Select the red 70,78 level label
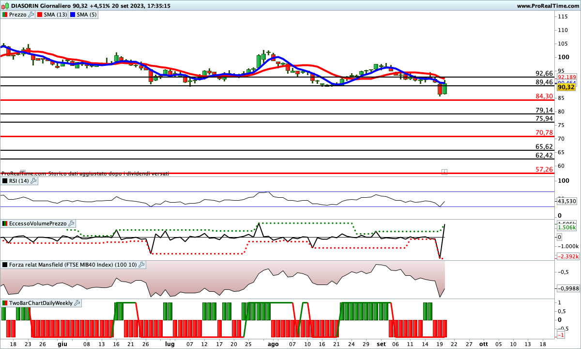581x349 pixels. click(x=544, y=133)
